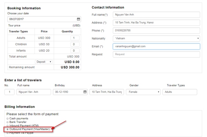This screenshot has width=207, height=137.
Task: Click the Remaining amount USD 300.00 value
Action: [x=70, y=67]
